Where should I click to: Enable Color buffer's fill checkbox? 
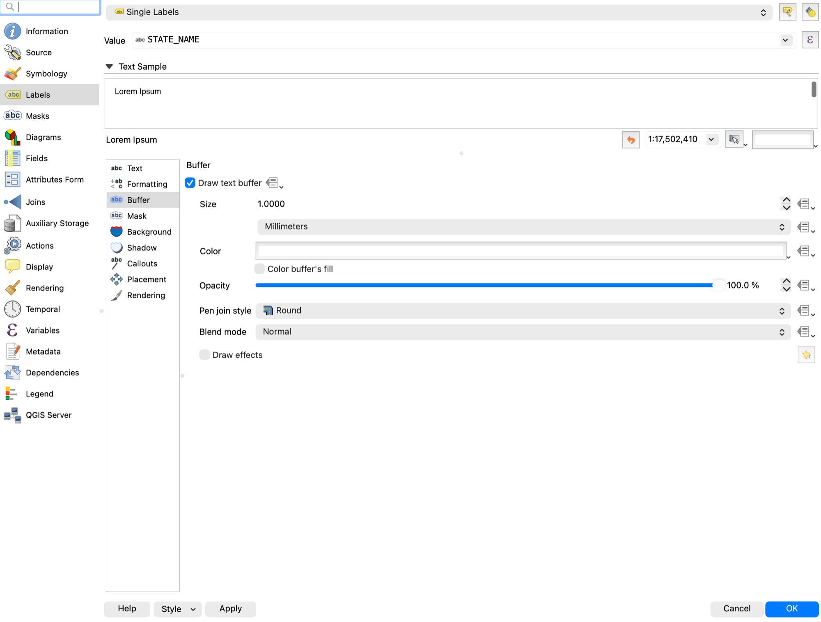click(259, 269)
